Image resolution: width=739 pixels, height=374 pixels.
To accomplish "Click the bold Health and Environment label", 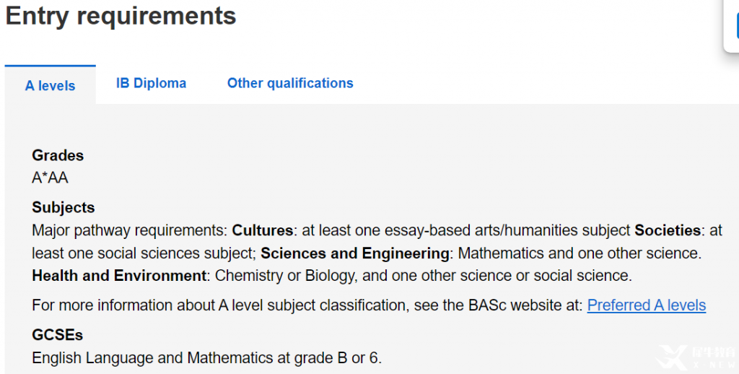I will (x=119, y=275).
